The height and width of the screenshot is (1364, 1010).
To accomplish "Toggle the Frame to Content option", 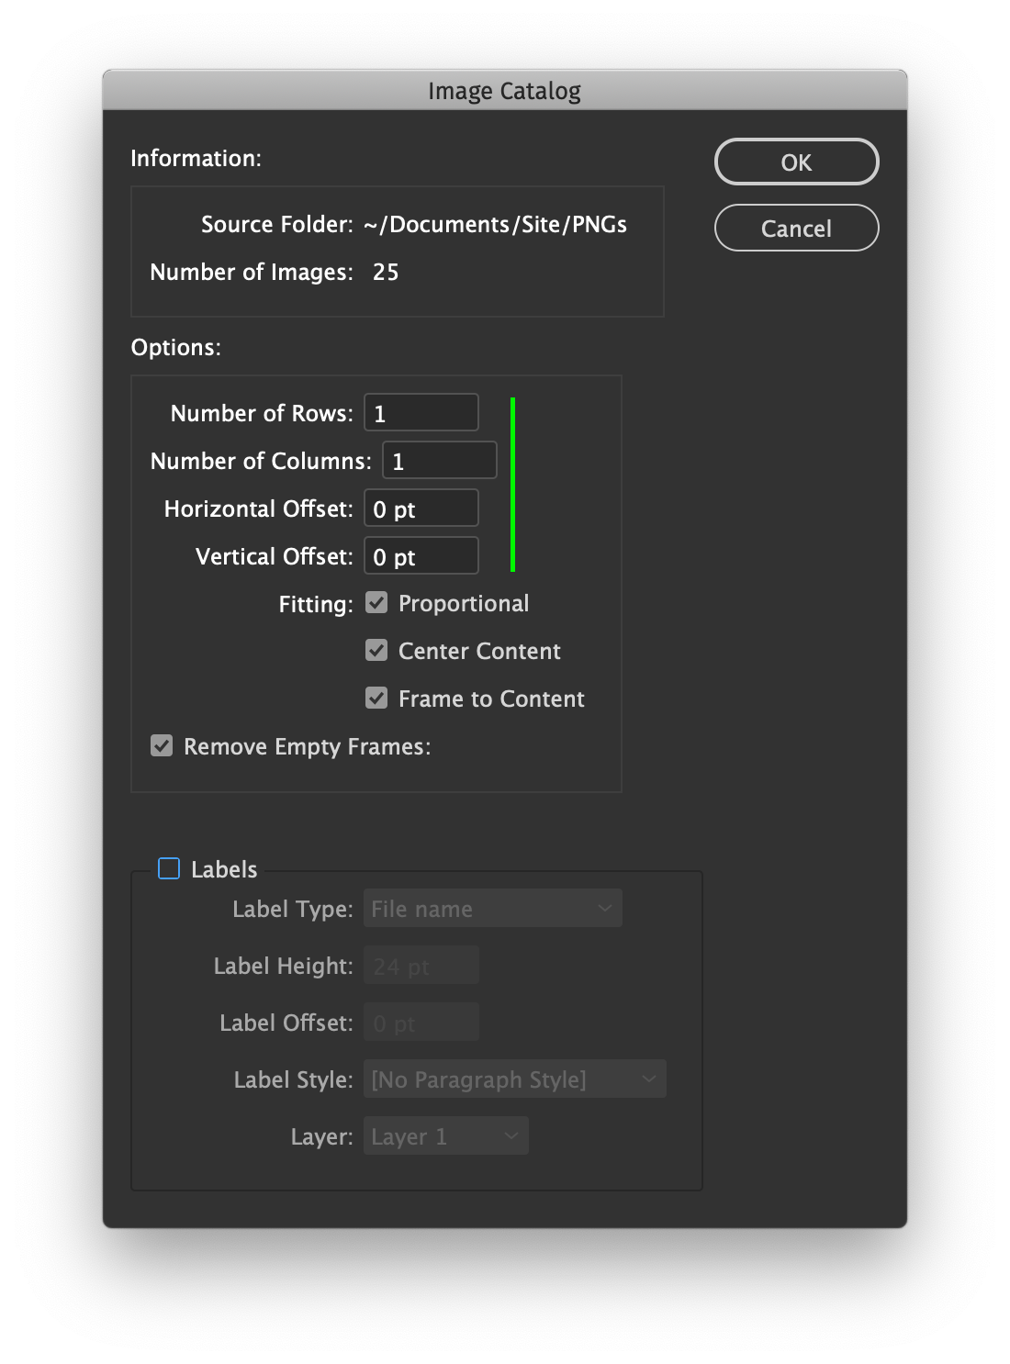I will coord(376,698).
